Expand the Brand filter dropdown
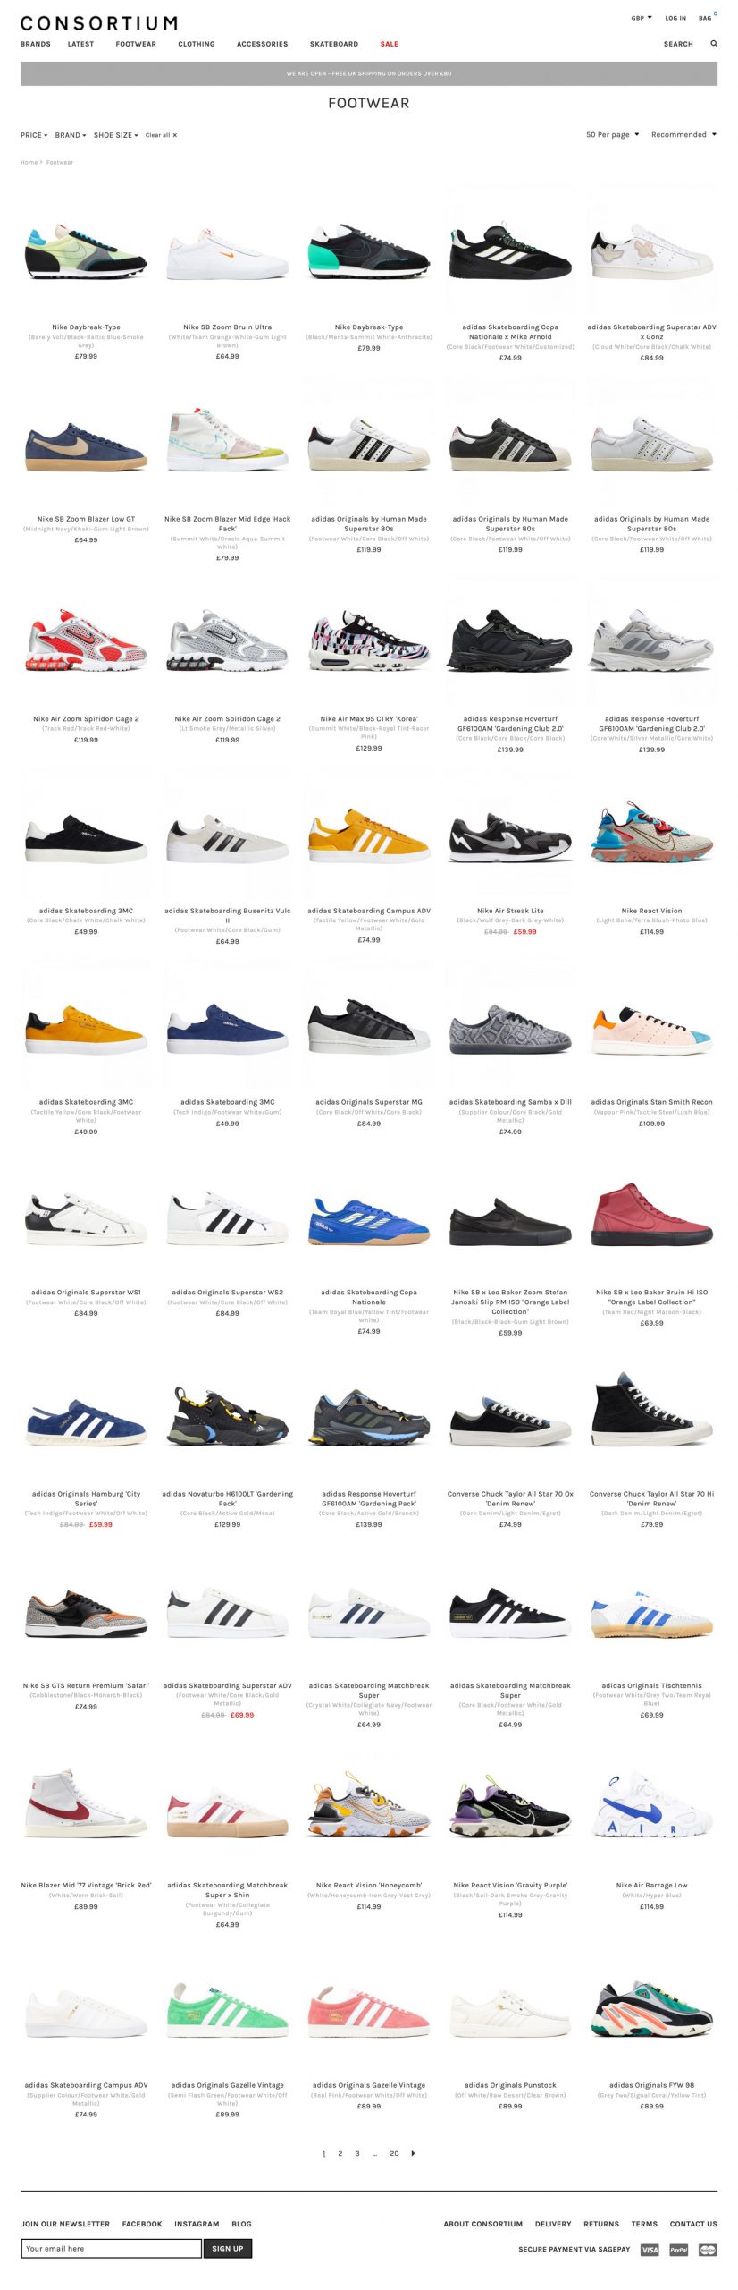The width and height of the screenshot is (738, 2290). pos(71,135)
